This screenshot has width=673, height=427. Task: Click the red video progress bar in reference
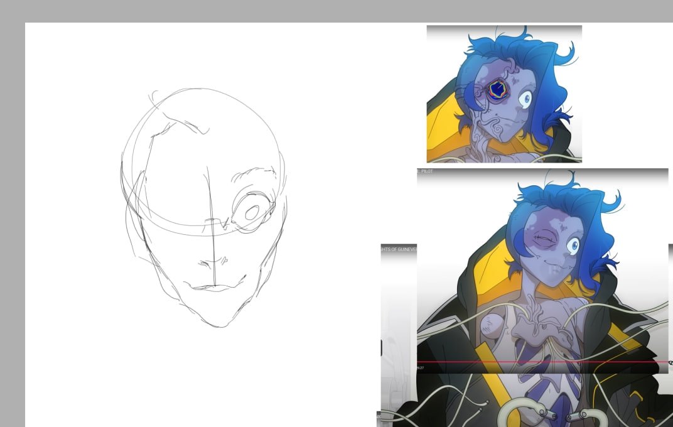pos(542,362)
